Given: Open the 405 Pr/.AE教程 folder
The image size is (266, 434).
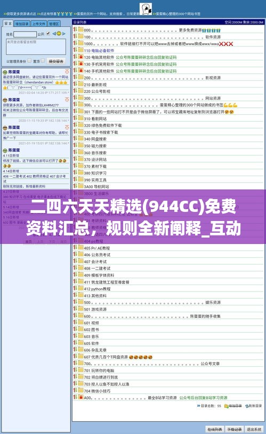Looking at the screenshot, I should point(97,248).
